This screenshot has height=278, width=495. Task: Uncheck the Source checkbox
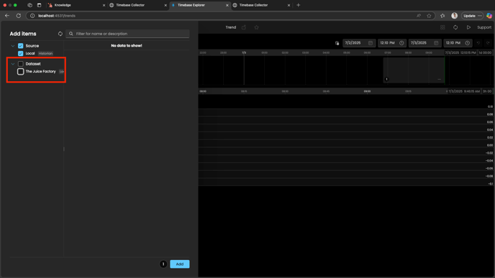pyautogui.click(x=21, y=46)
